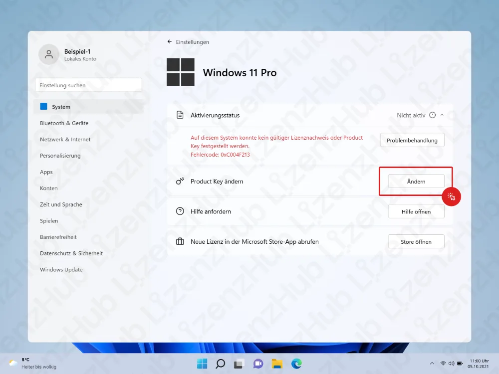
Task: Open File Explorer from the taskbar
Action: (x=277, y=364)
